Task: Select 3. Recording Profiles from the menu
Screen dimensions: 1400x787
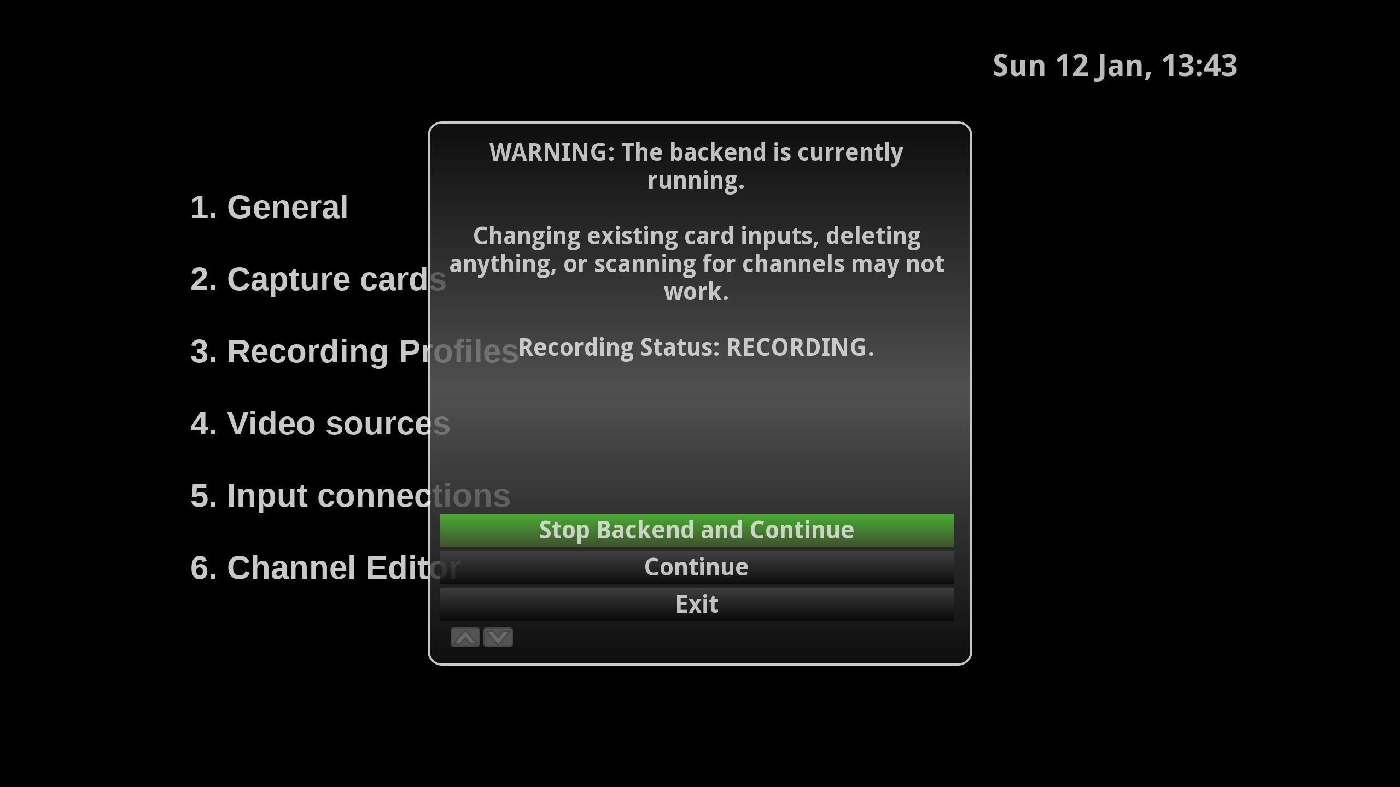Action: coord(354,351)
